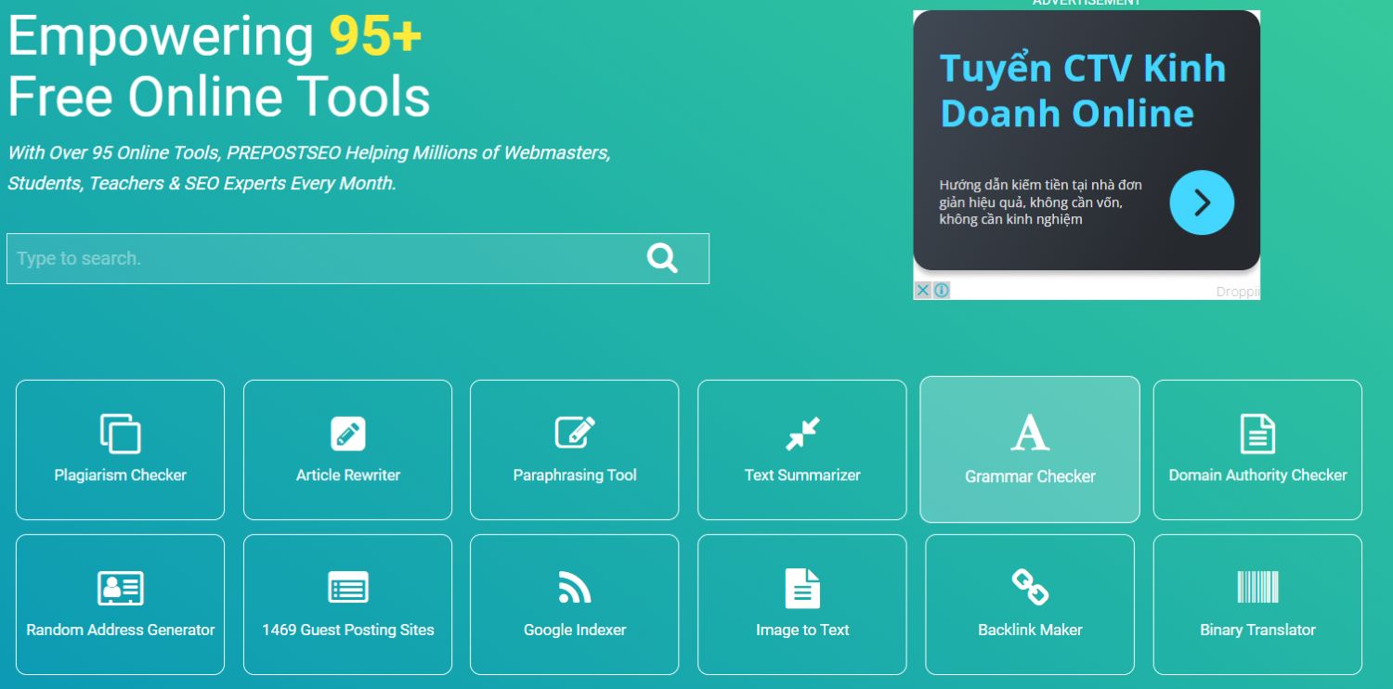Click the Text Summarizer compress-arrows icon
Viewport: 1393px width, 689px height.
[x=802, y=434]
